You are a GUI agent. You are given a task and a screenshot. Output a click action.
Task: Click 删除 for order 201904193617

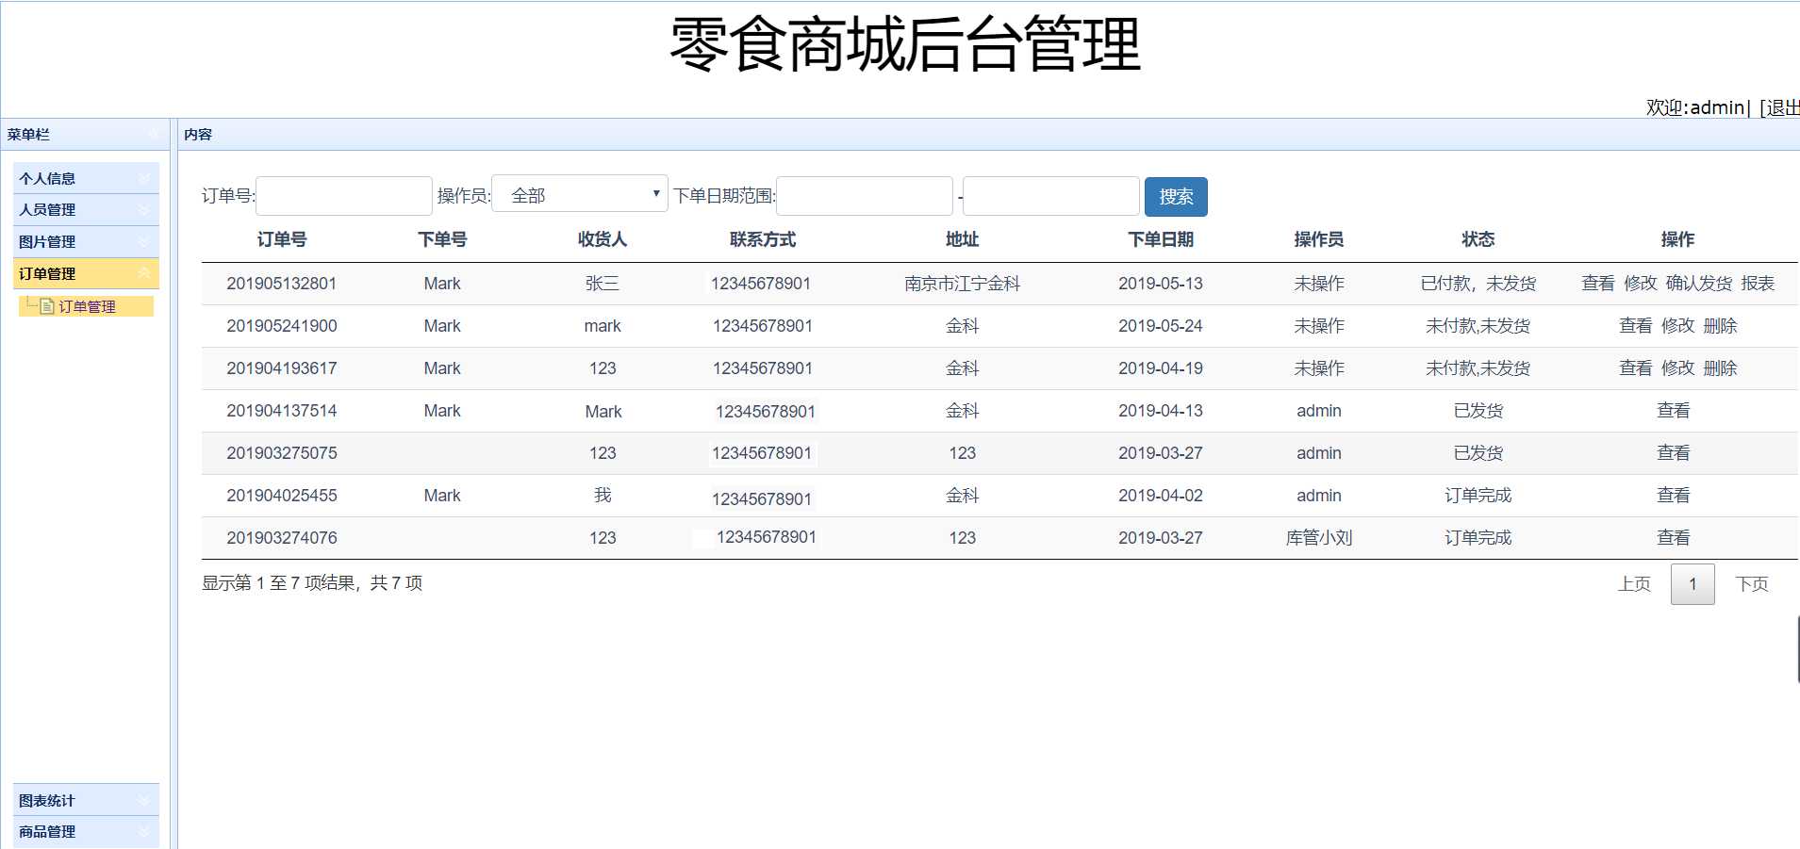[x=1721, y=368]
